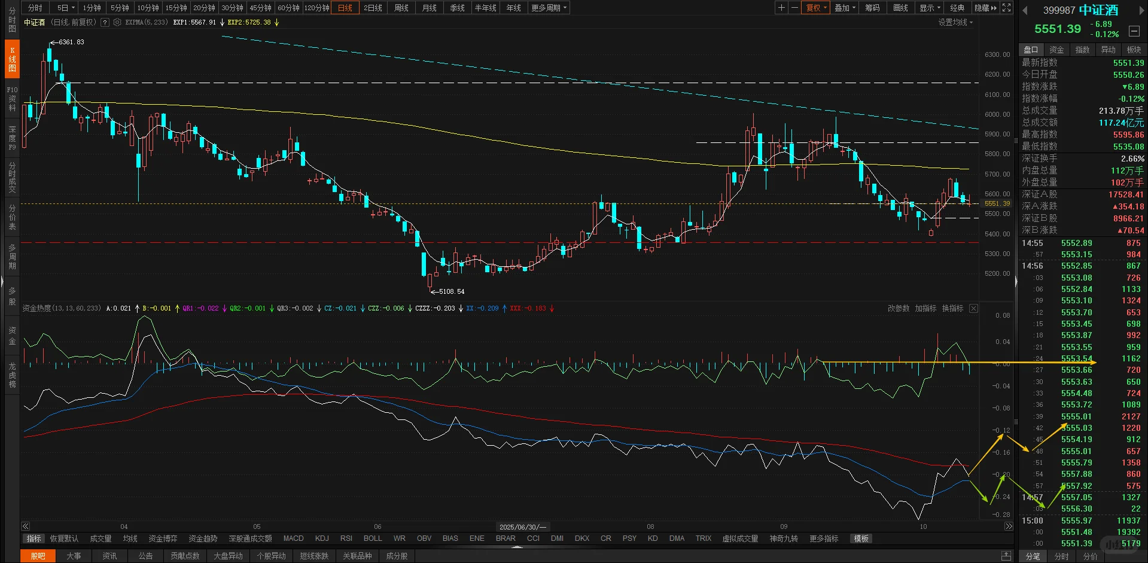Select the 日线 daily period

tap(345, 8)
